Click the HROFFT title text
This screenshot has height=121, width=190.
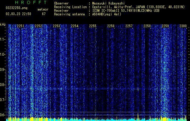click(x=31, y=2)
